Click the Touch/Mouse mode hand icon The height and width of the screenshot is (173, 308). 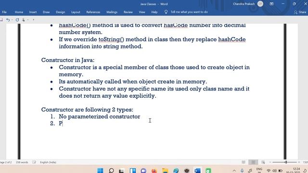tap(24, 20)
